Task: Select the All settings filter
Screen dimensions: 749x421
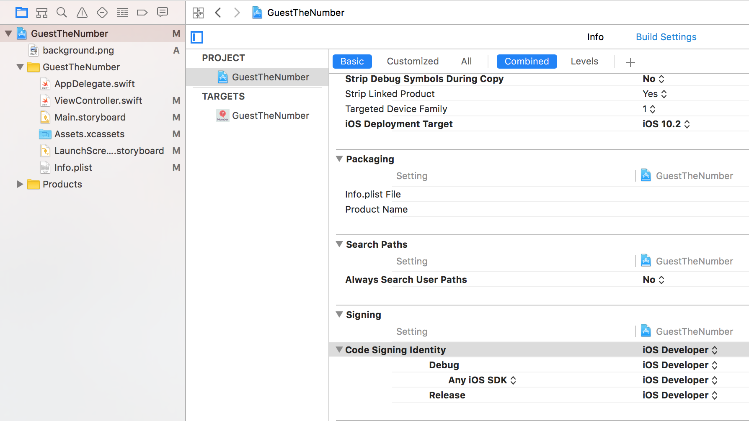Action: [x=466, y=61]
